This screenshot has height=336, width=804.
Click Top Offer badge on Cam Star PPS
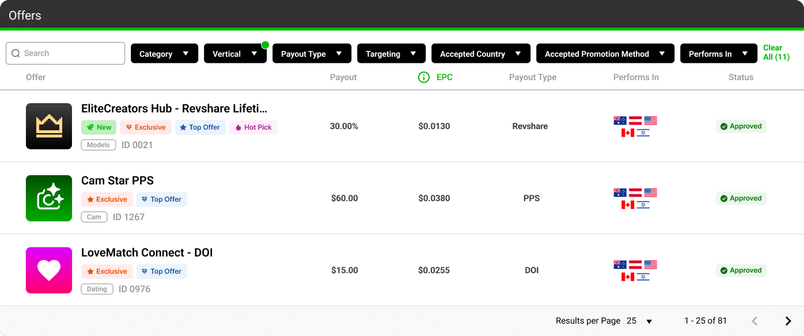tap(161, 199)
